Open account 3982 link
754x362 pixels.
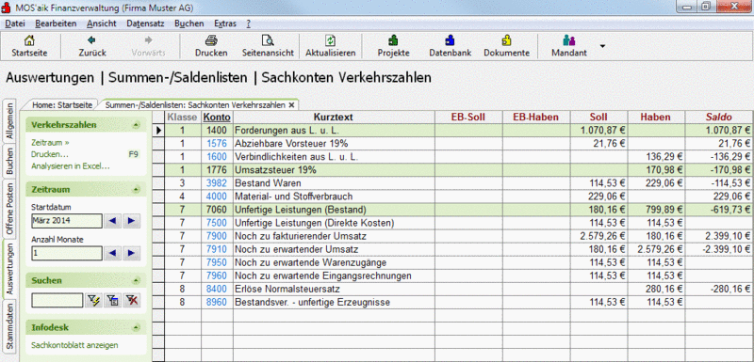coord(217,182)
